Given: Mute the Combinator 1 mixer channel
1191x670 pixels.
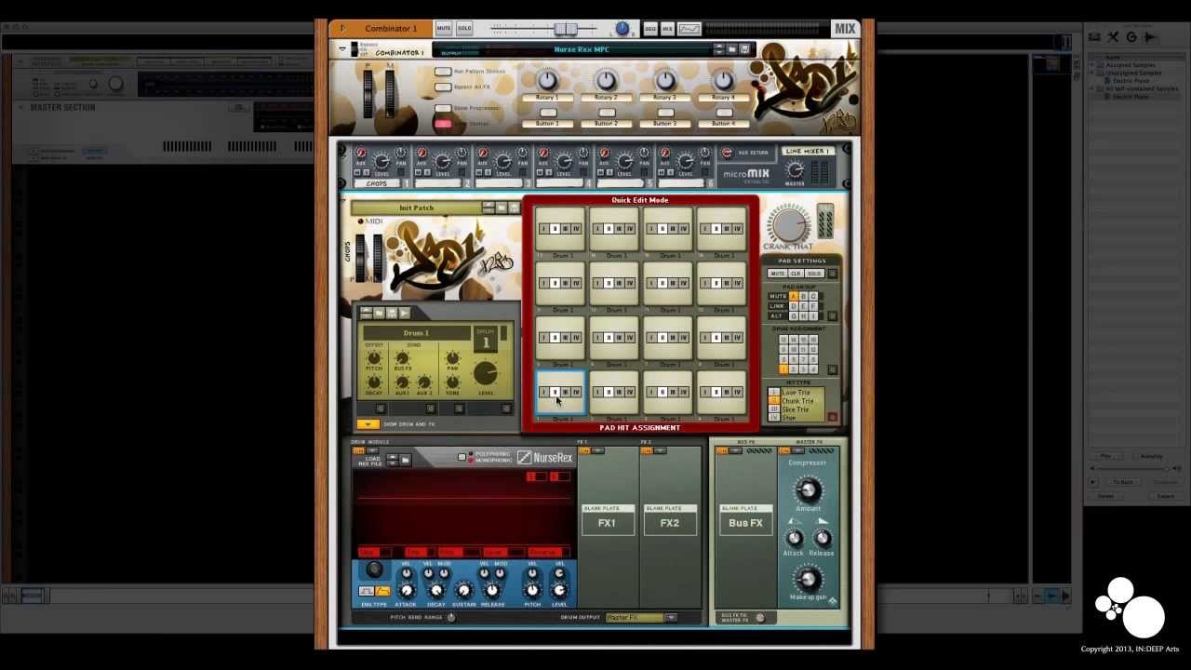Looking at the screenshot, I should (x=444, y=29).
